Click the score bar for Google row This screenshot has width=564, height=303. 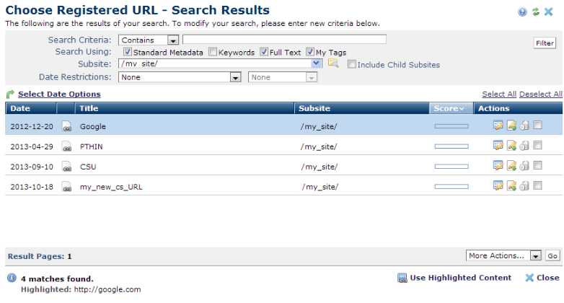[x=451, y=126]
